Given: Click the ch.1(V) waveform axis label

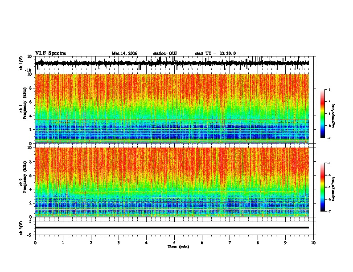Looking at the screenshot, I should 21,63.
